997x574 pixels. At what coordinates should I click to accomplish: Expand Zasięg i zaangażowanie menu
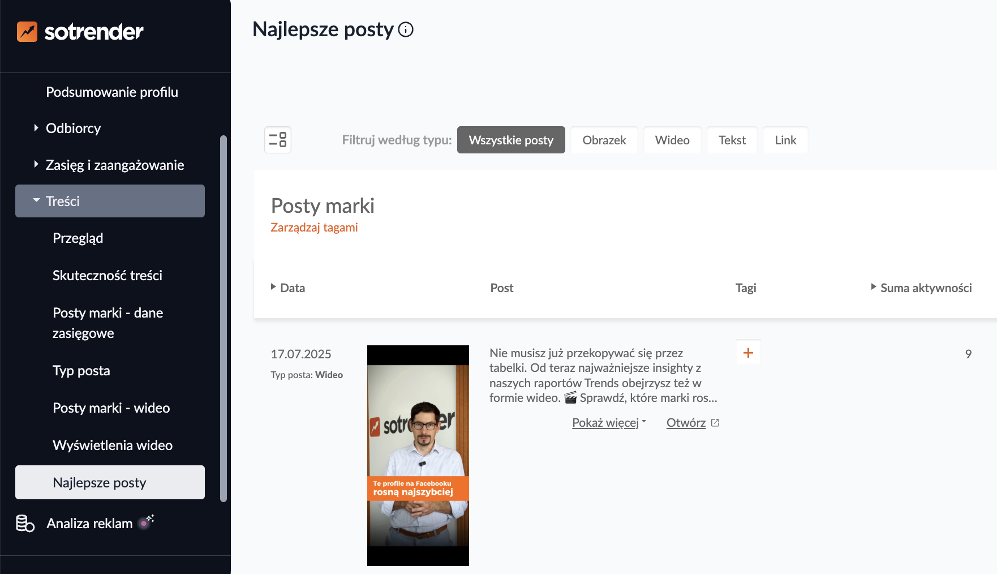click(114, 165)
